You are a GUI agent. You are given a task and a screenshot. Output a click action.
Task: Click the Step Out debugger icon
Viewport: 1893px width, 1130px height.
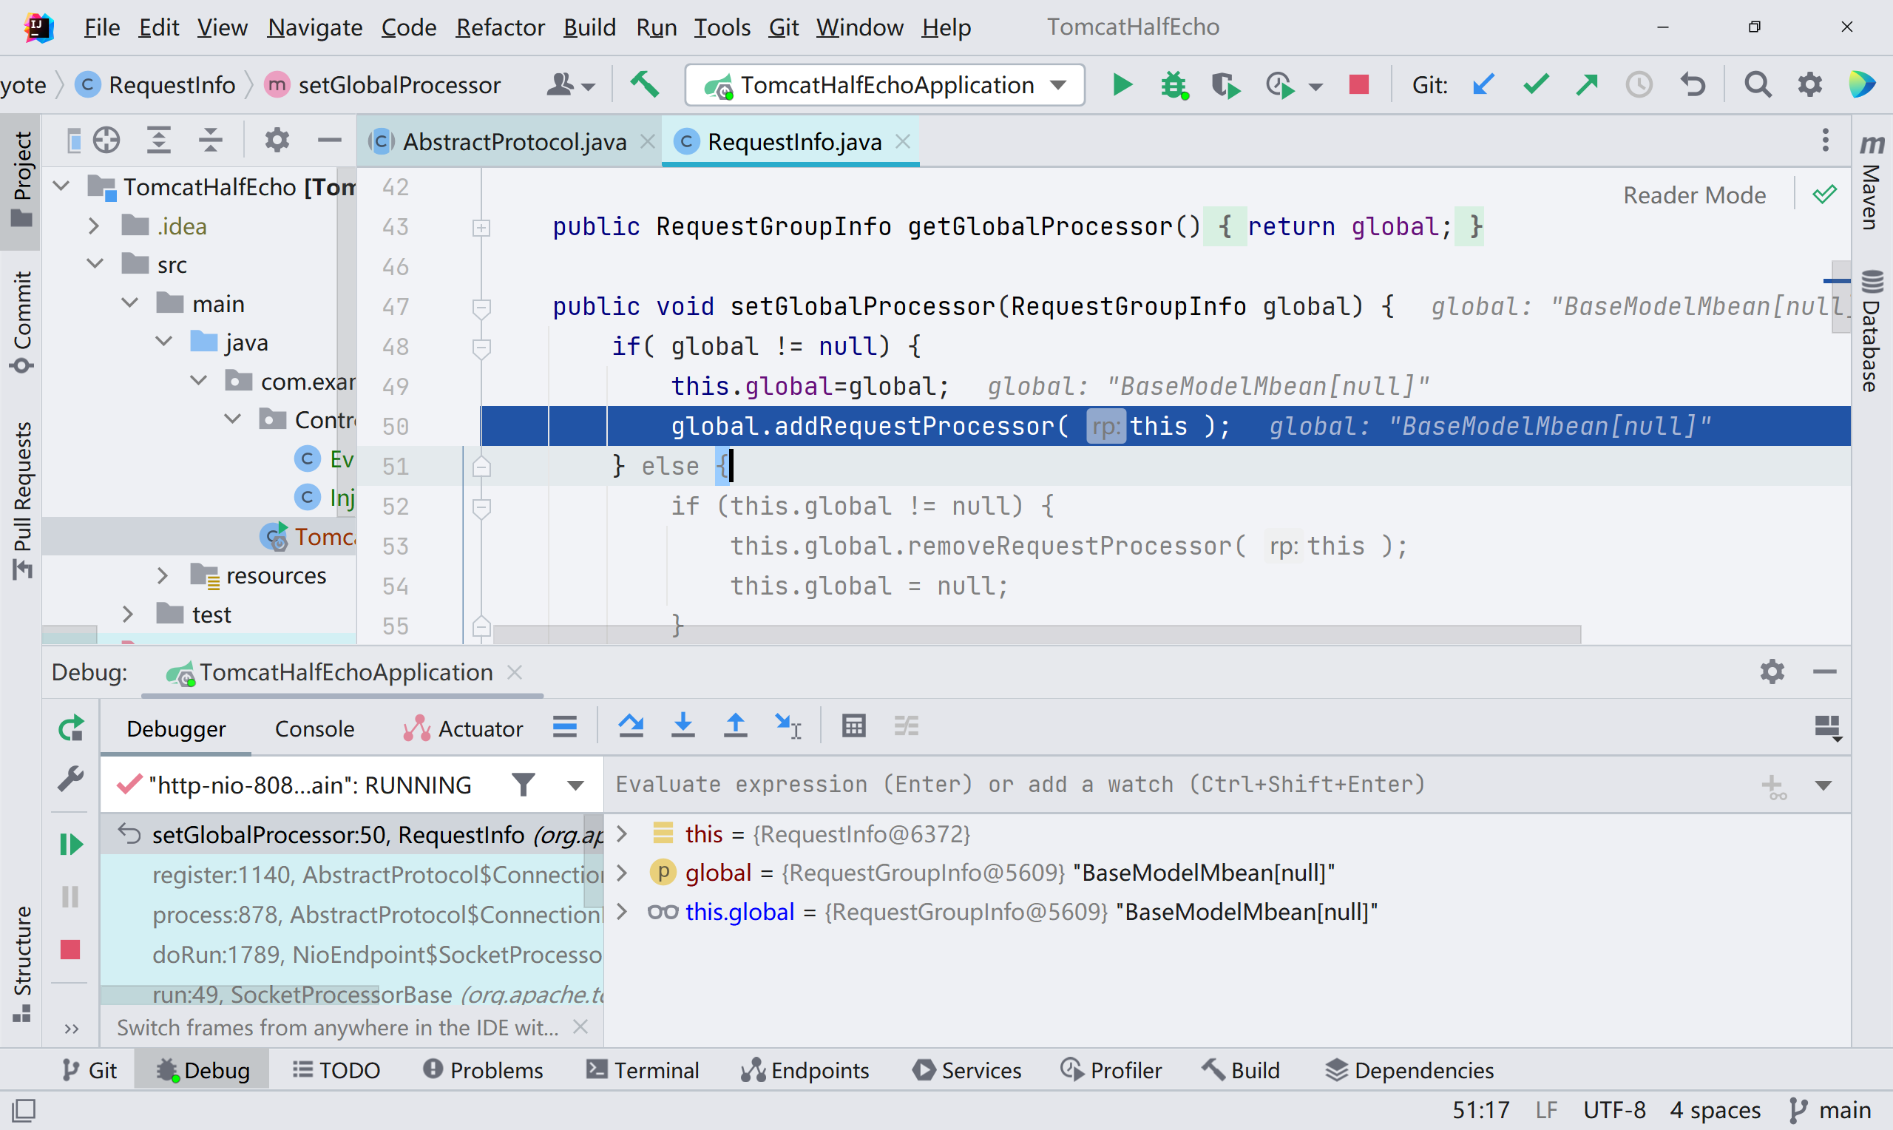click(x=734, y=725)
